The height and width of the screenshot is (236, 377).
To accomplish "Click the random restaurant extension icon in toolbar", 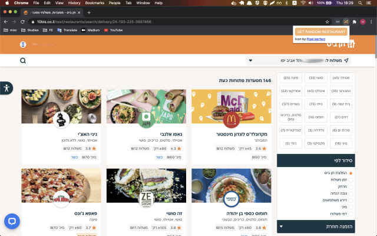I will tap(346, 22).
